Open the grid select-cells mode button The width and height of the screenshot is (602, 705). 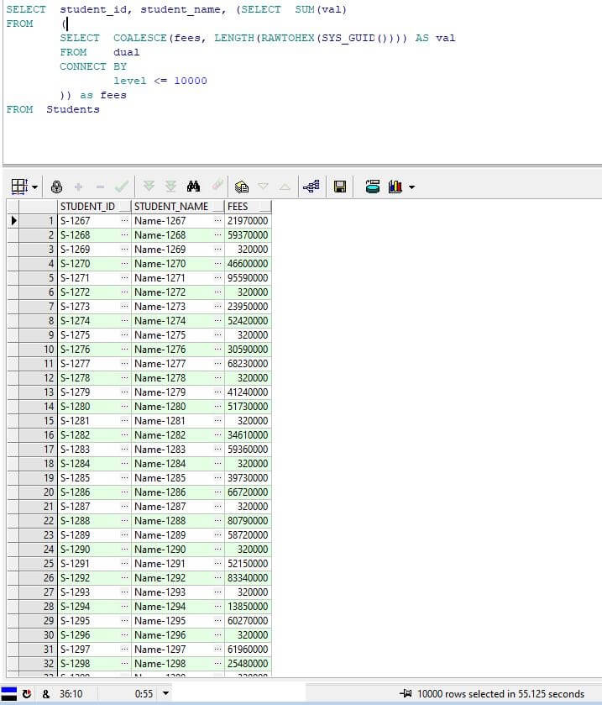19,187
